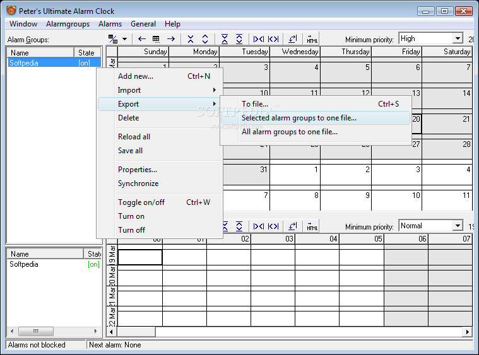Screen dimensions: 479x355
Task: Click timeline scrollbar right arrow
Action: tap(468, 332)
